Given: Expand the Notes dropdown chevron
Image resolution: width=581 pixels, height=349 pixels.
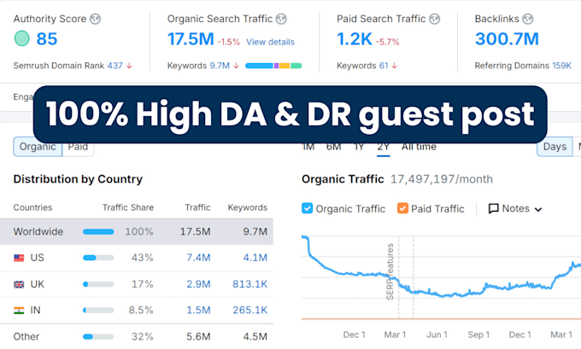Looking at the screenshot, I should click(538, 209).
